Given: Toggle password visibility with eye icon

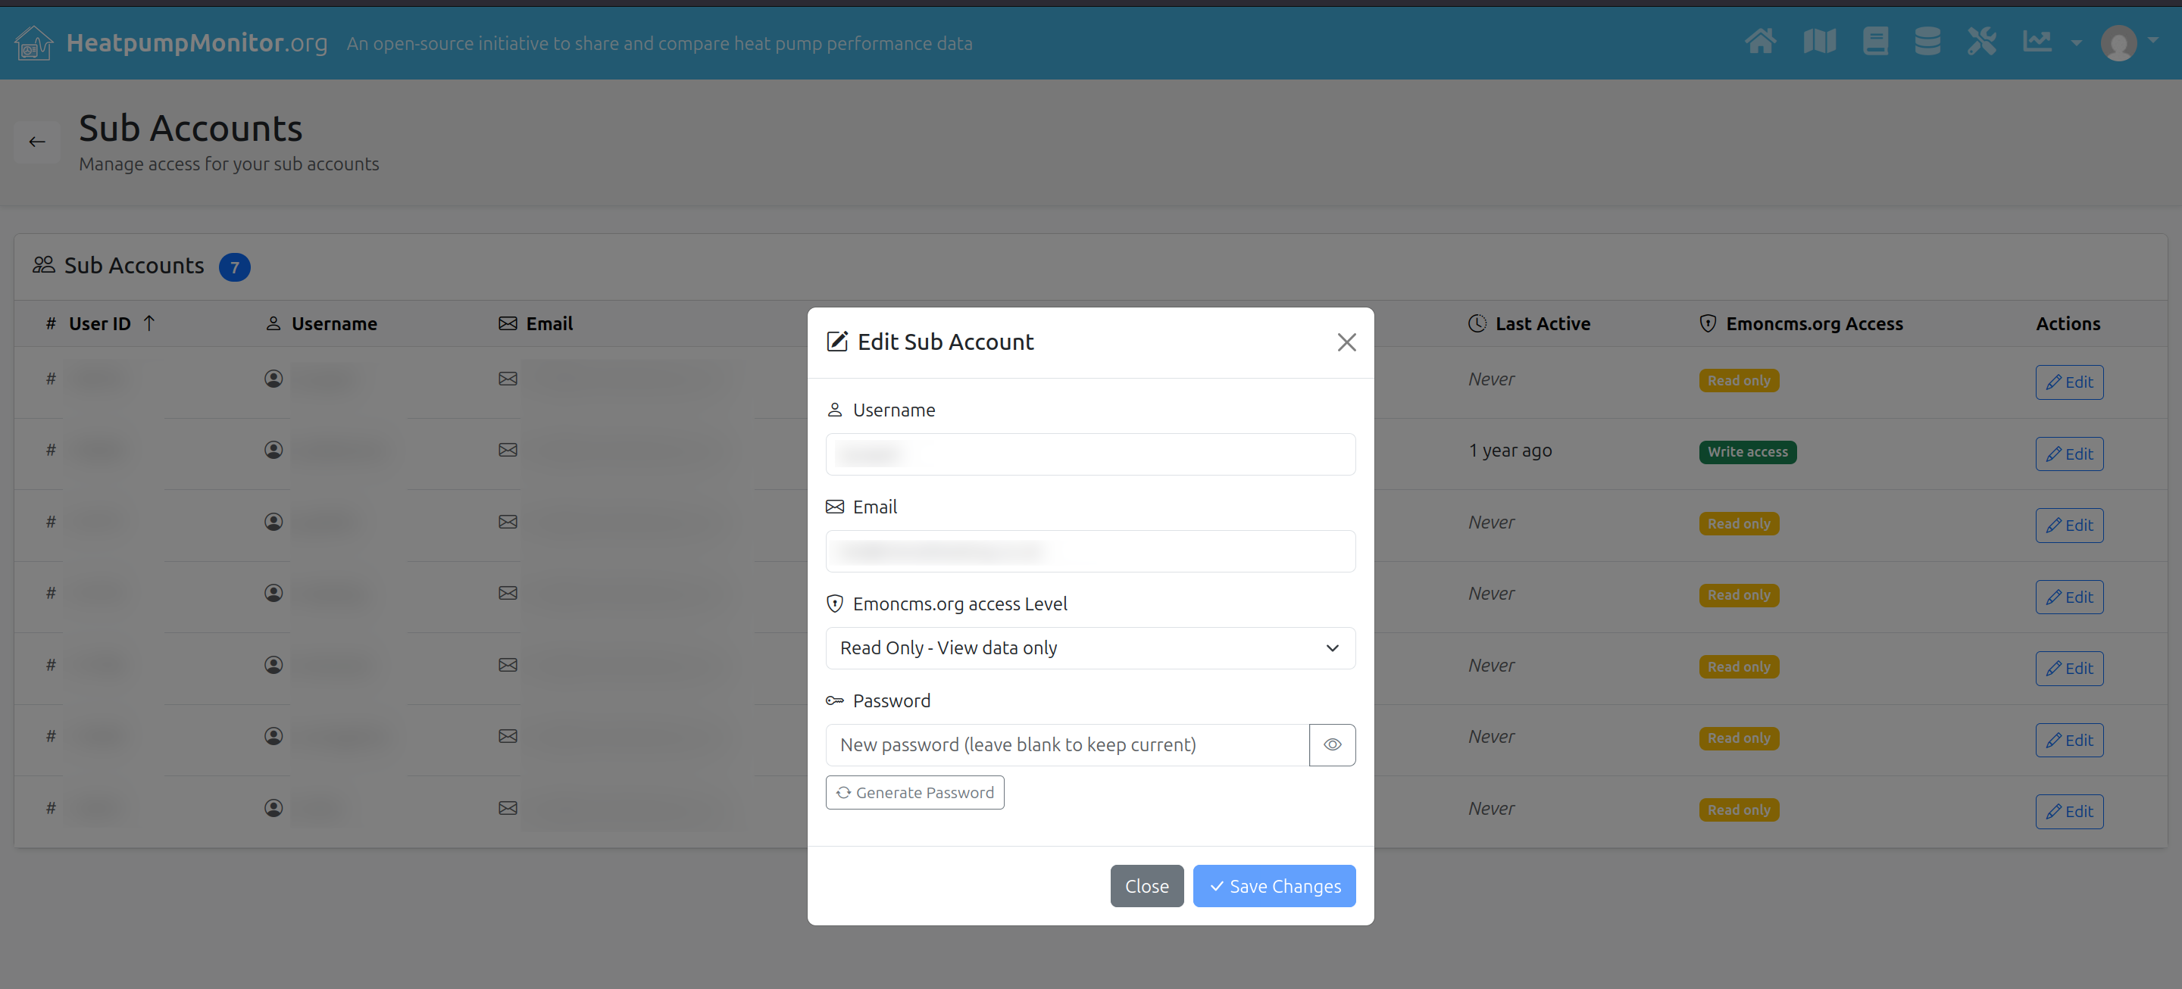Looking at the screenshot, I should (1332, 744).
